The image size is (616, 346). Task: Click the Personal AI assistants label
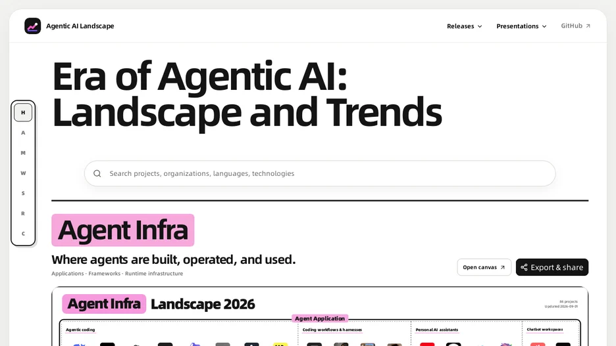point(436,330)
